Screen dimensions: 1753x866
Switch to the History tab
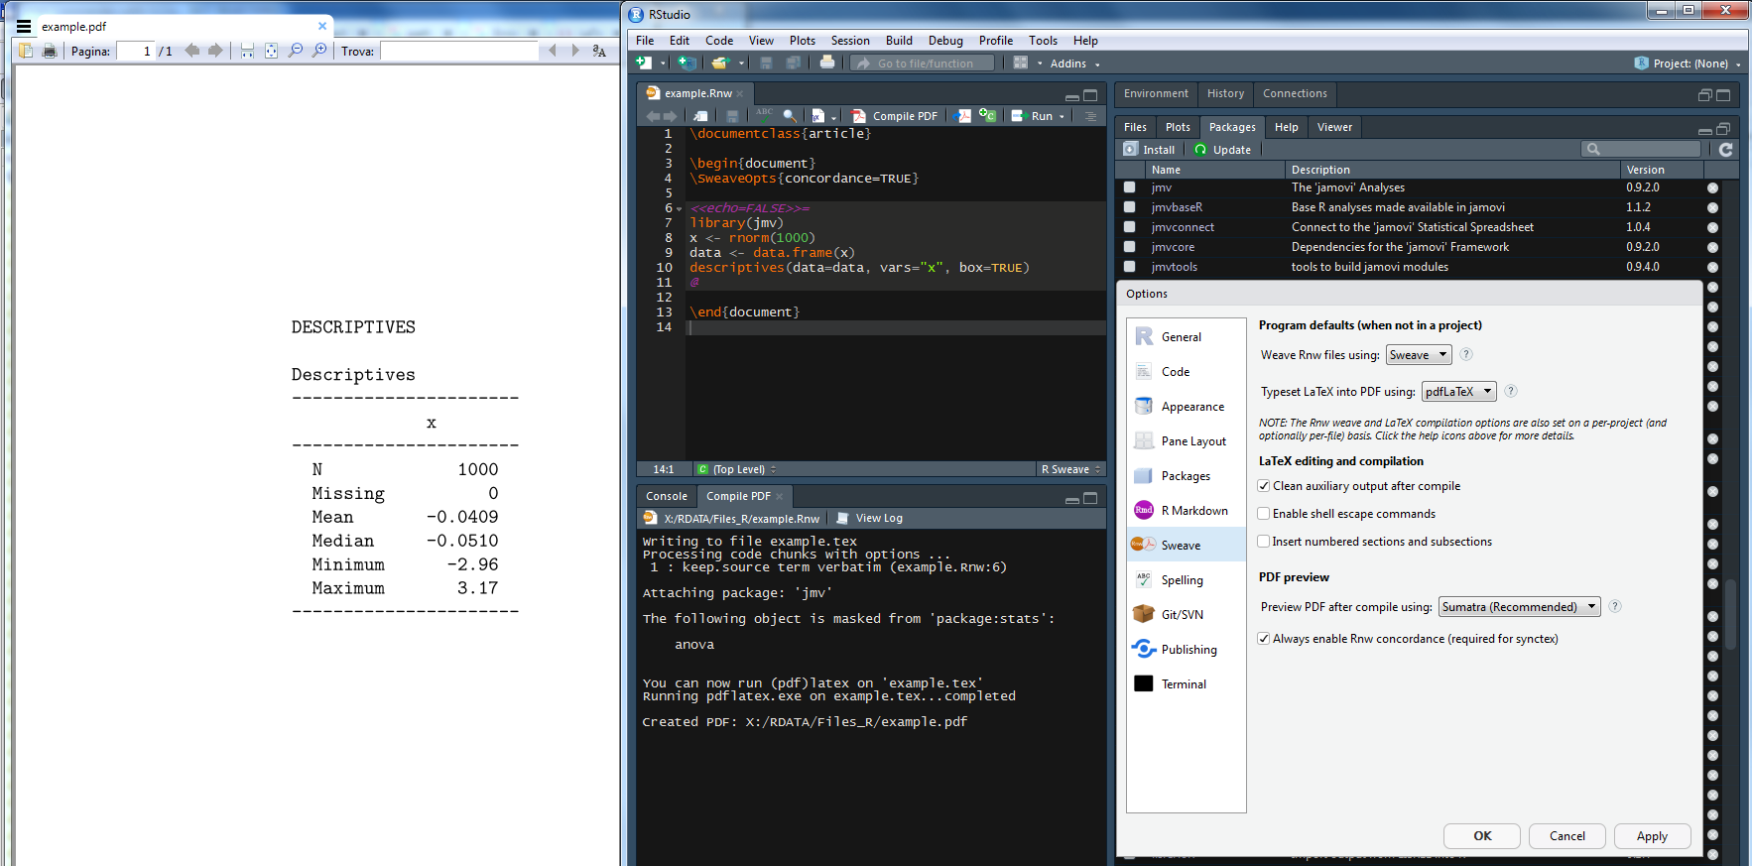tap(1225, 93)
